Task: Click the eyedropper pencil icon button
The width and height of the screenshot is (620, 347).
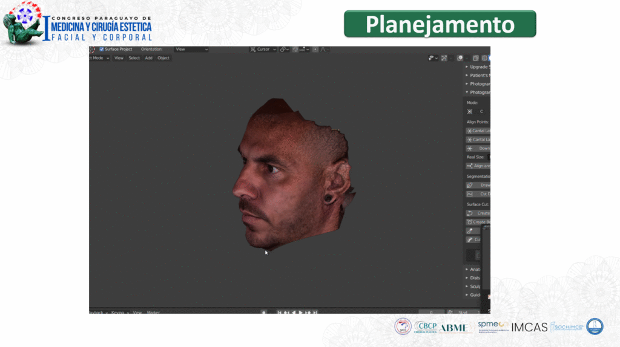Action: click(x=473, y=231)
